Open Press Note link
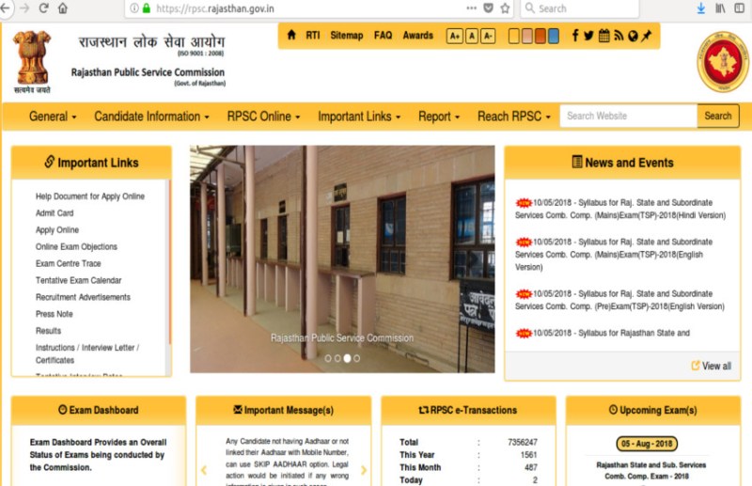The height and width of the screenshot is (486, 752). point(55,314)
